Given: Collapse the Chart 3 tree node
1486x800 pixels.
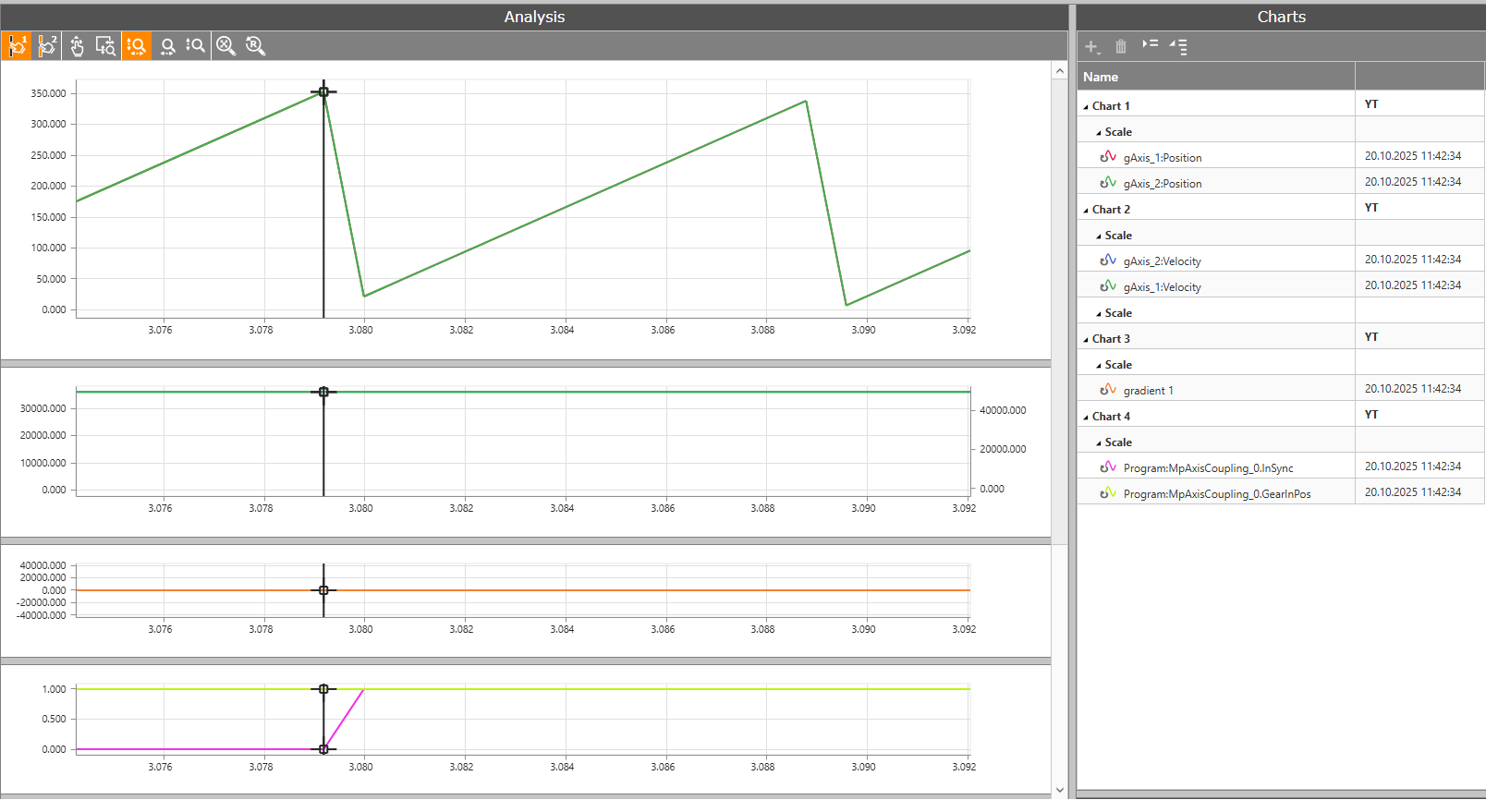Looking at the screenshot, I should click(1086, 340).
